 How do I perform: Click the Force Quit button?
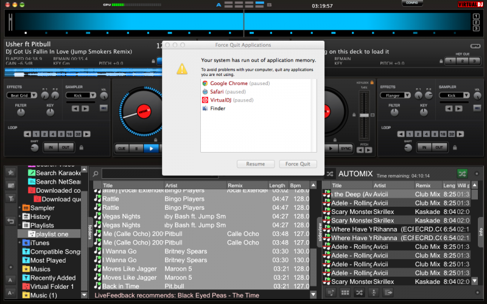pyautogui.click(x=298, y=164)
